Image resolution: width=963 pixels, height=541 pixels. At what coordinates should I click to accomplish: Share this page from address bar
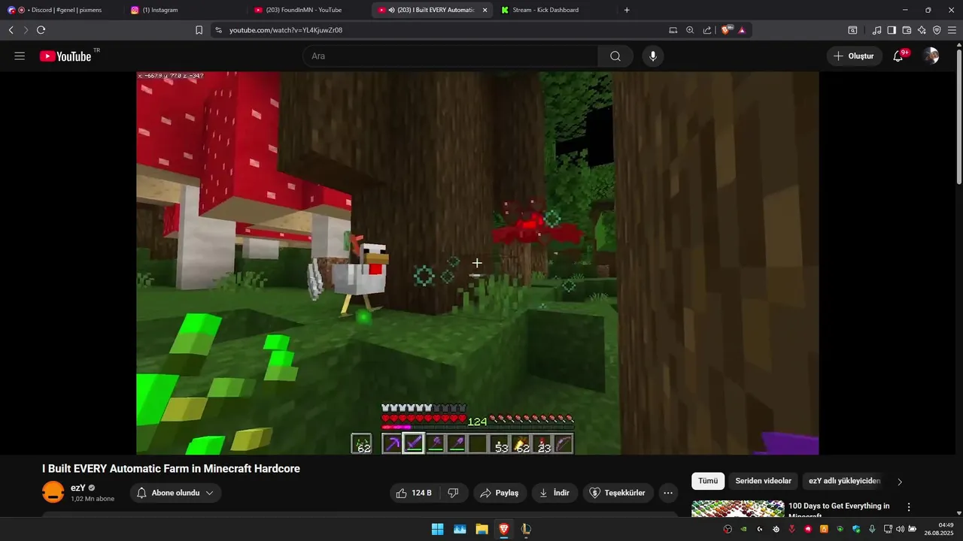pos(707,30)
